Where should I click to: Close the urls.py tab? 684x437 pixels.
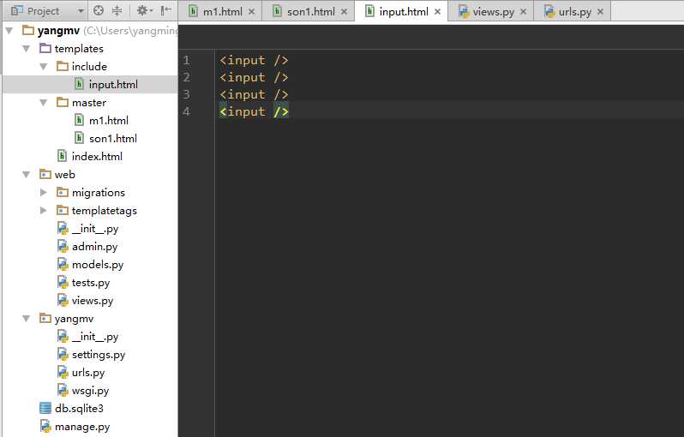[601, 12]
